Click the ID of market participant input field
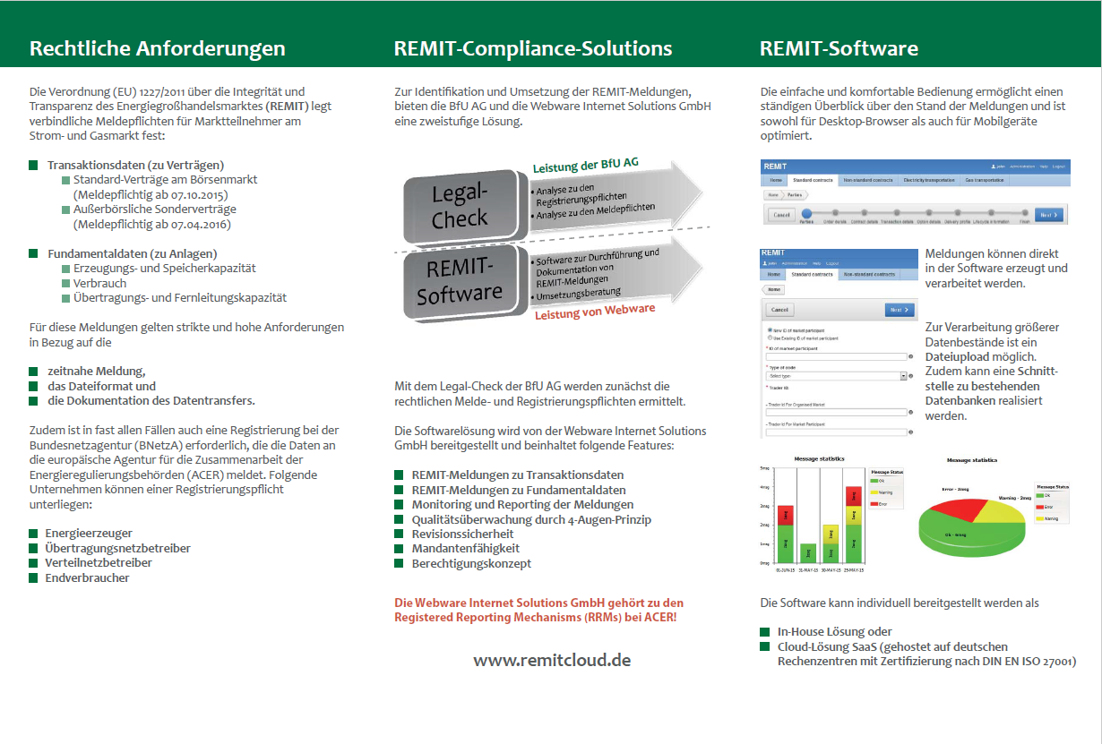 (835, 357)
